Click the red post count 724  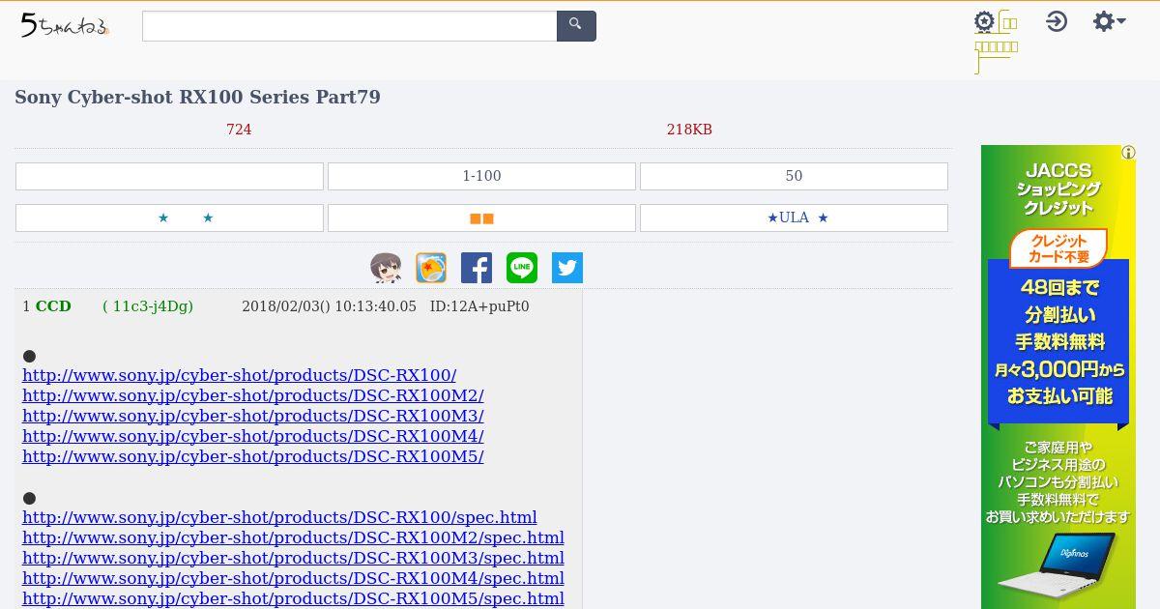pyautogui.click(x=239, y=130)
